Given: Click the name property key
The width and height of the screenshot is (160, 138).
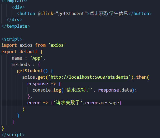Looking at the screenshot, I should (x=17, y=58).
